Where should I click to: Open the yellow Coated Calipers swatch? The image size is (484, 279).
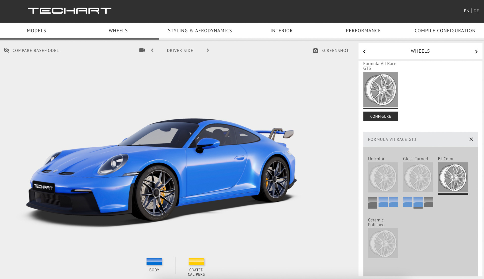tap(196, 262)
